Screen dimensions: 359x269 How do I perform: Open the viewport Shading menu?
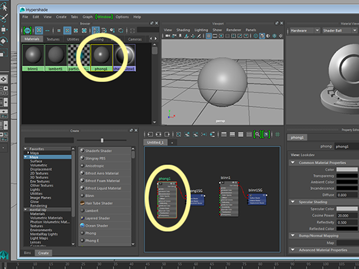183,30
